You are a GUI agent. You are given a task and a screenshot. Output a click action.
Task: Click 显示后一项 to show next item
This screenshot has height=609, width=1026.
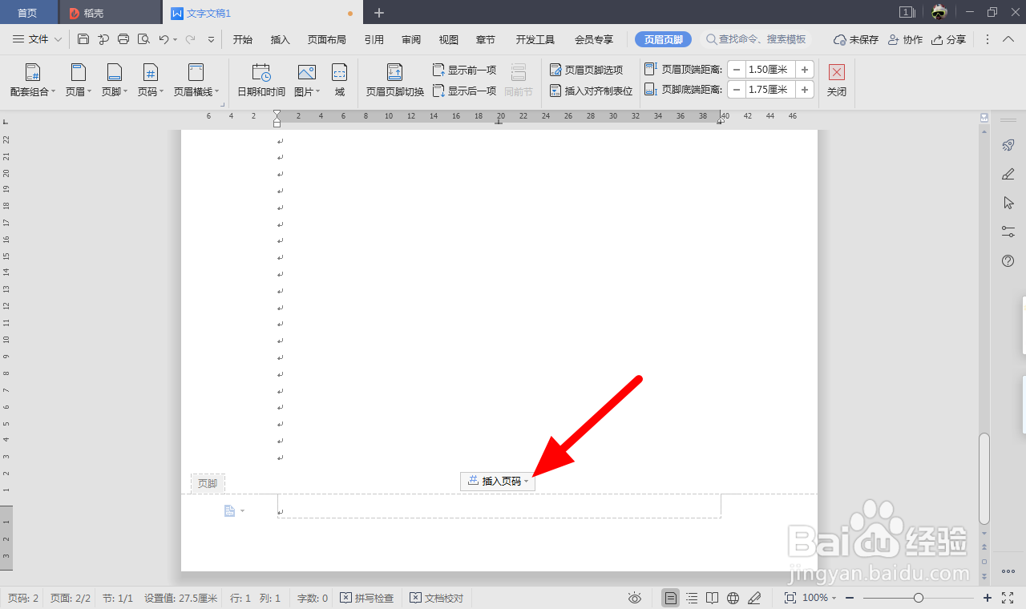pos(465,91)
